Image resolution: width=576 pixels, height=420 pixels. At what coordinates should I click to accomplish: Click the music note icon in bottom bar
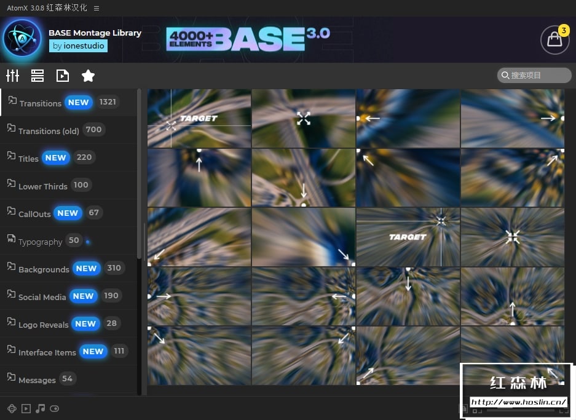coord(41,408)
